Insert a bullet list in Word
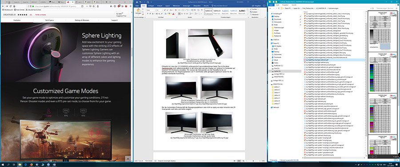The width and height of the screenshot is (400, 167). point(179,10)
